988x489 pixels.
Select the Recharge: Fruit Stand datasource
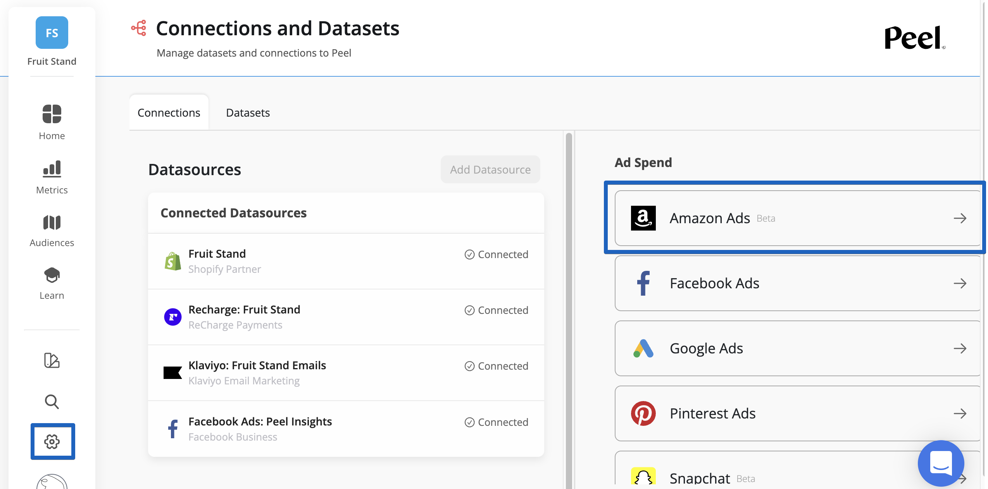tap(345, 317)
